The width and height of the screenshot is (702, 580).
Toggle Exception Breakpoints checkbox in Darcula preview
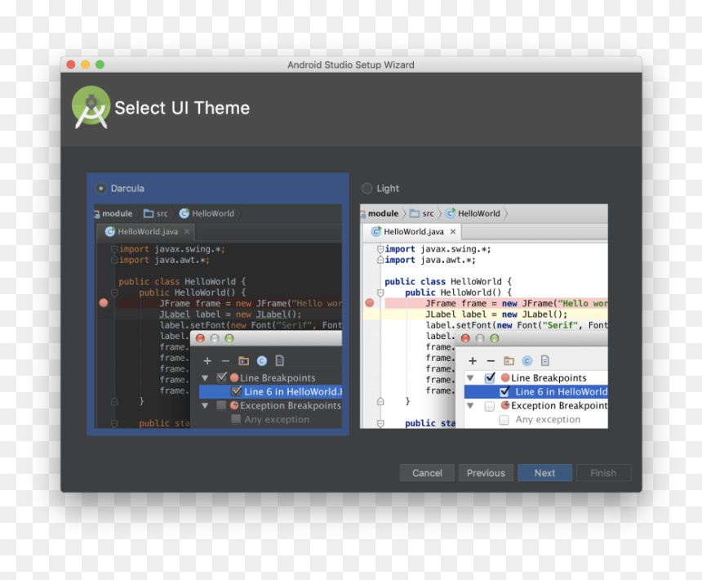point(221,405)
